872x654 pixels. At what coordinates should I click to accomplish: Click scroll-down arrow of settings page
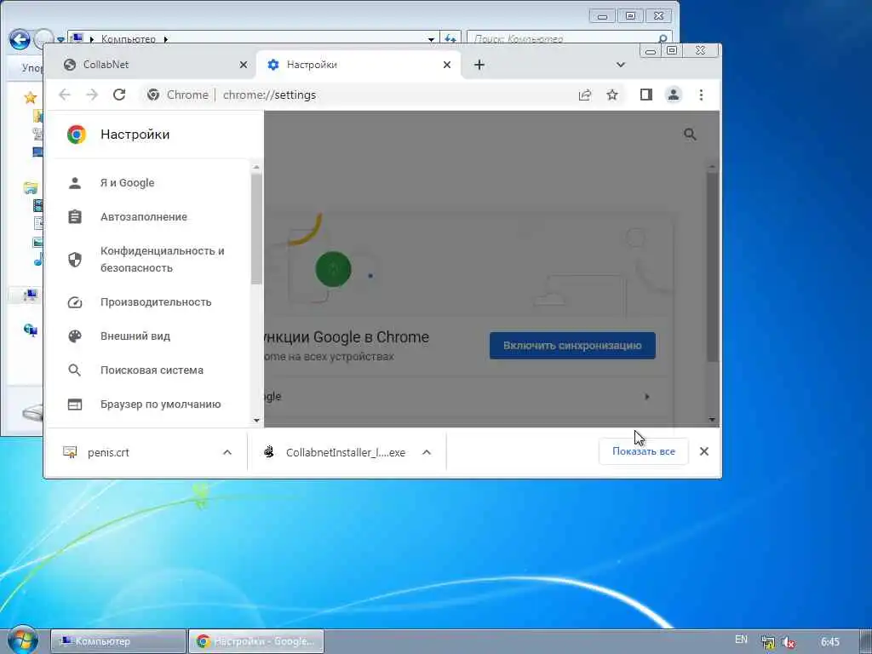[x=713, y=420]
